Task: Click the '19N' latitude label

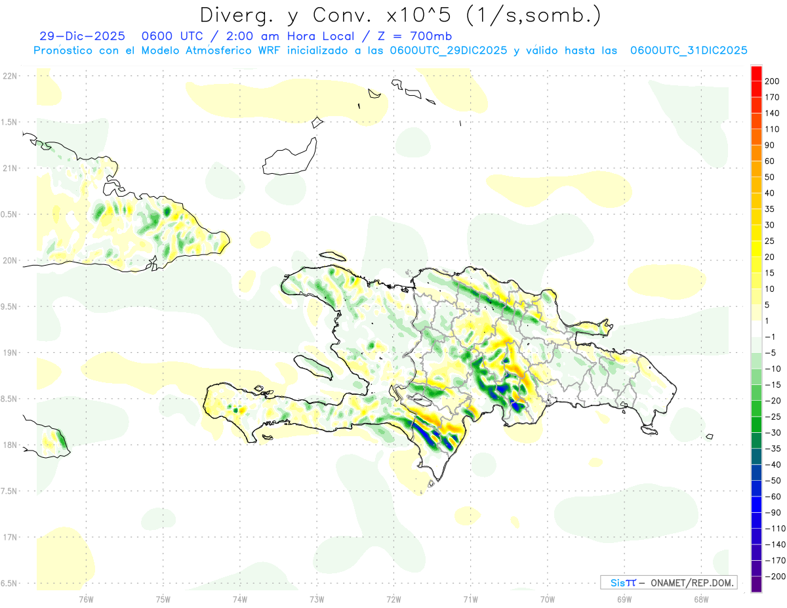Action: [x=10, y=353]
